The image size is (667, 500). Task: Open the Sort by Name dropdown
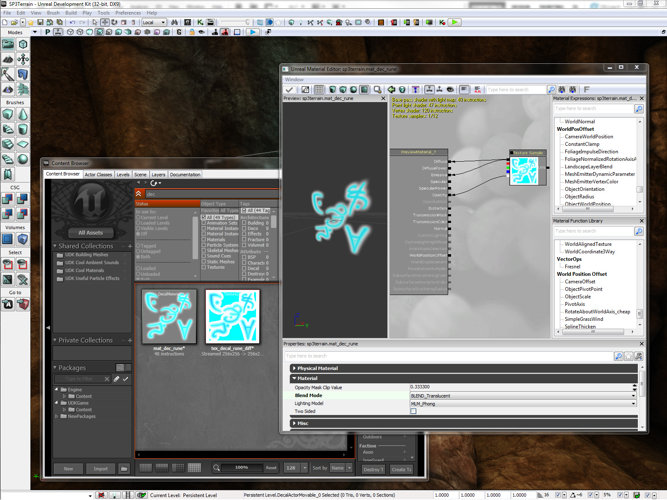coord(341,468)
